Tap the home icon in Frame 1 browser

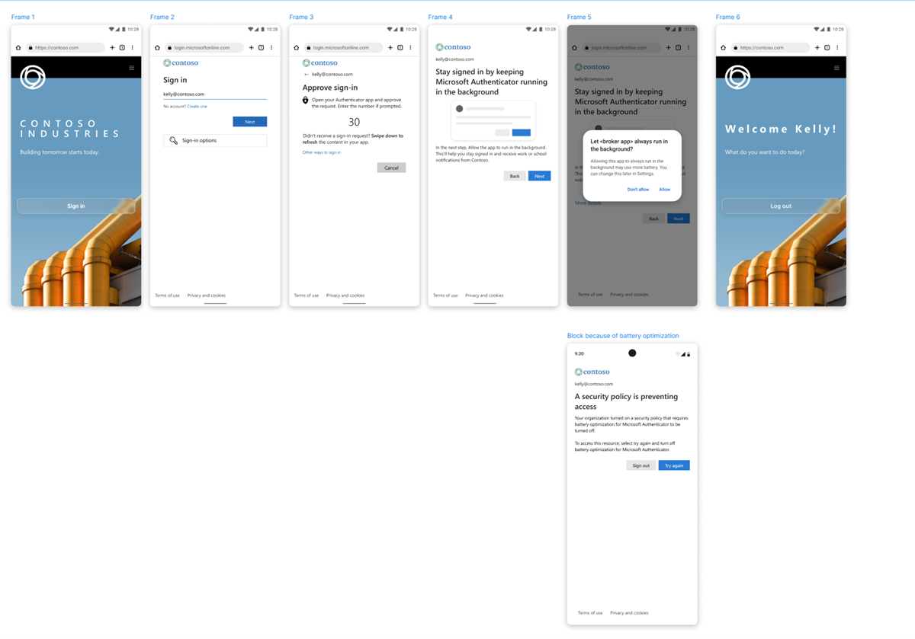point(18,47)
